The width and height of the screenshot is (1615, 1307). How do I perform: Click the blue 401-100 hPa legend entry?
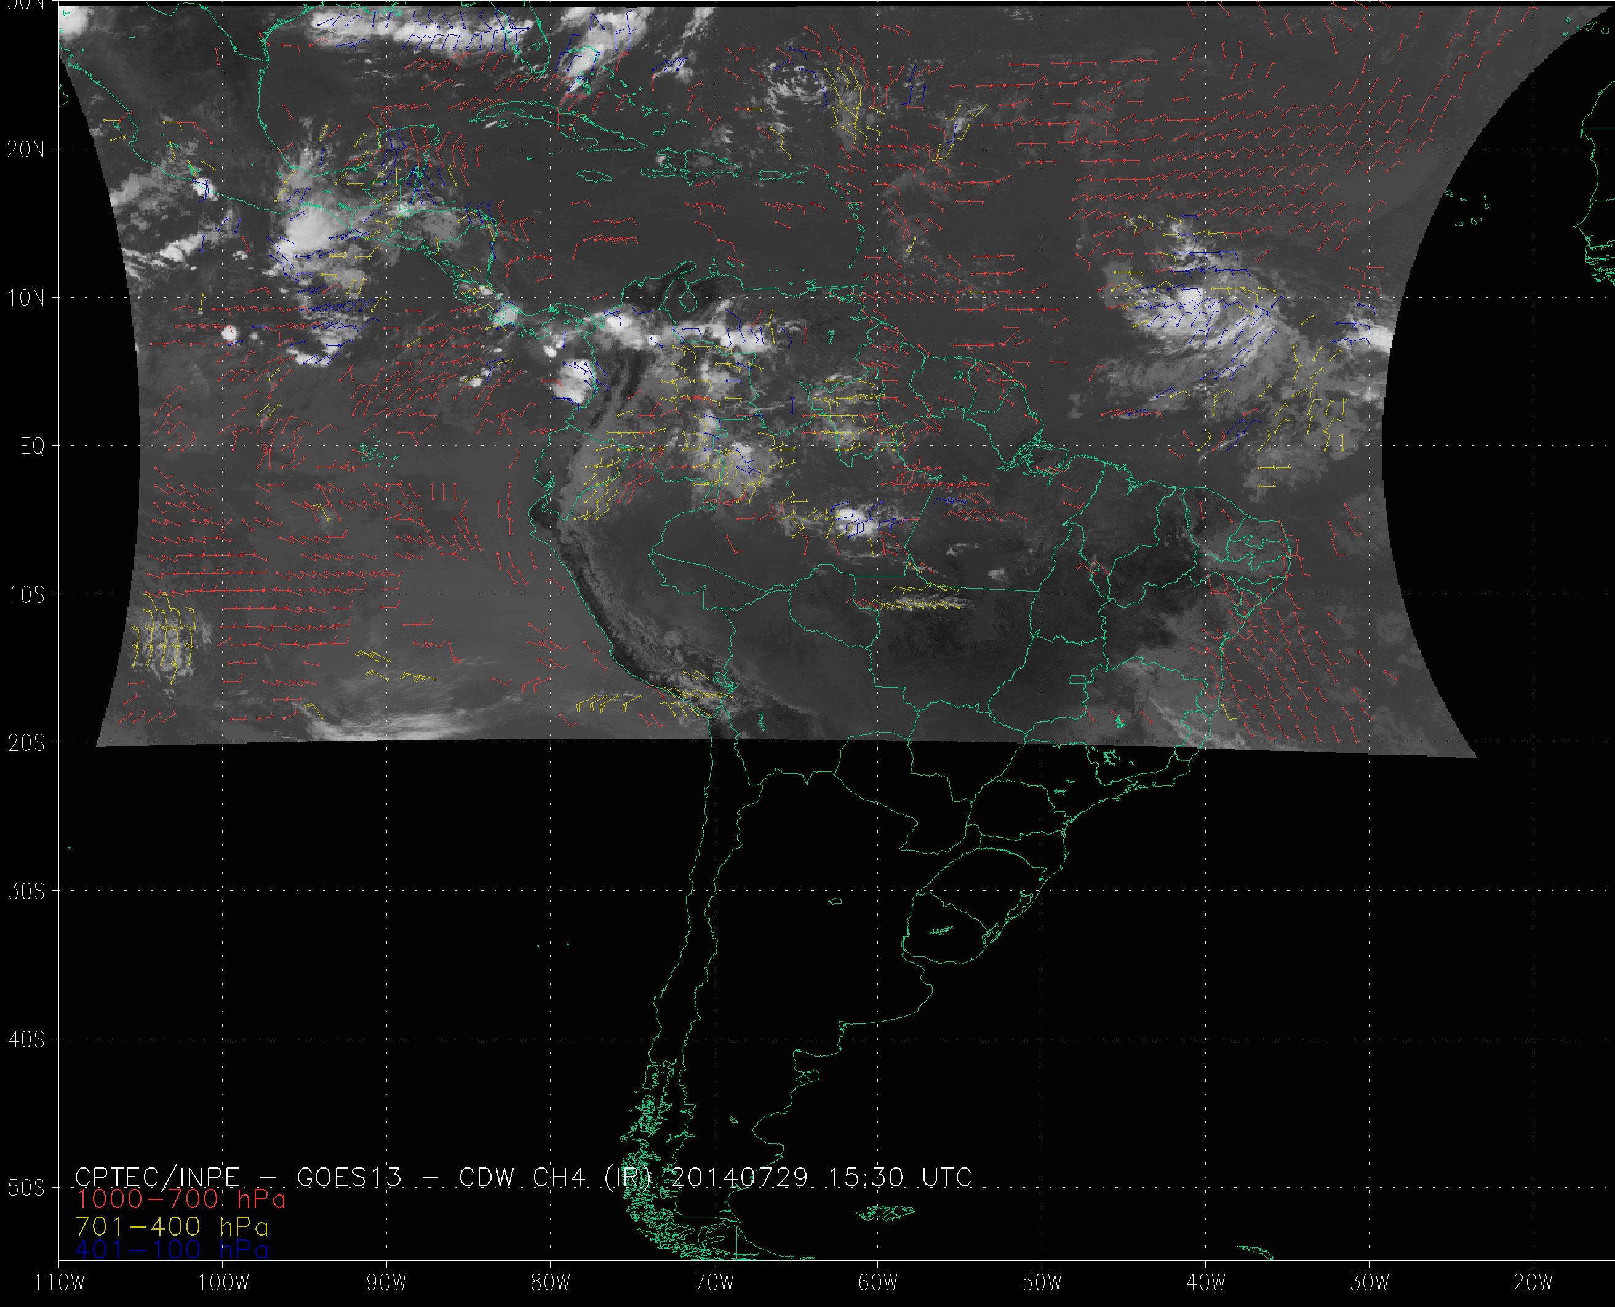pyautogui.click(x=172, y=1250)
